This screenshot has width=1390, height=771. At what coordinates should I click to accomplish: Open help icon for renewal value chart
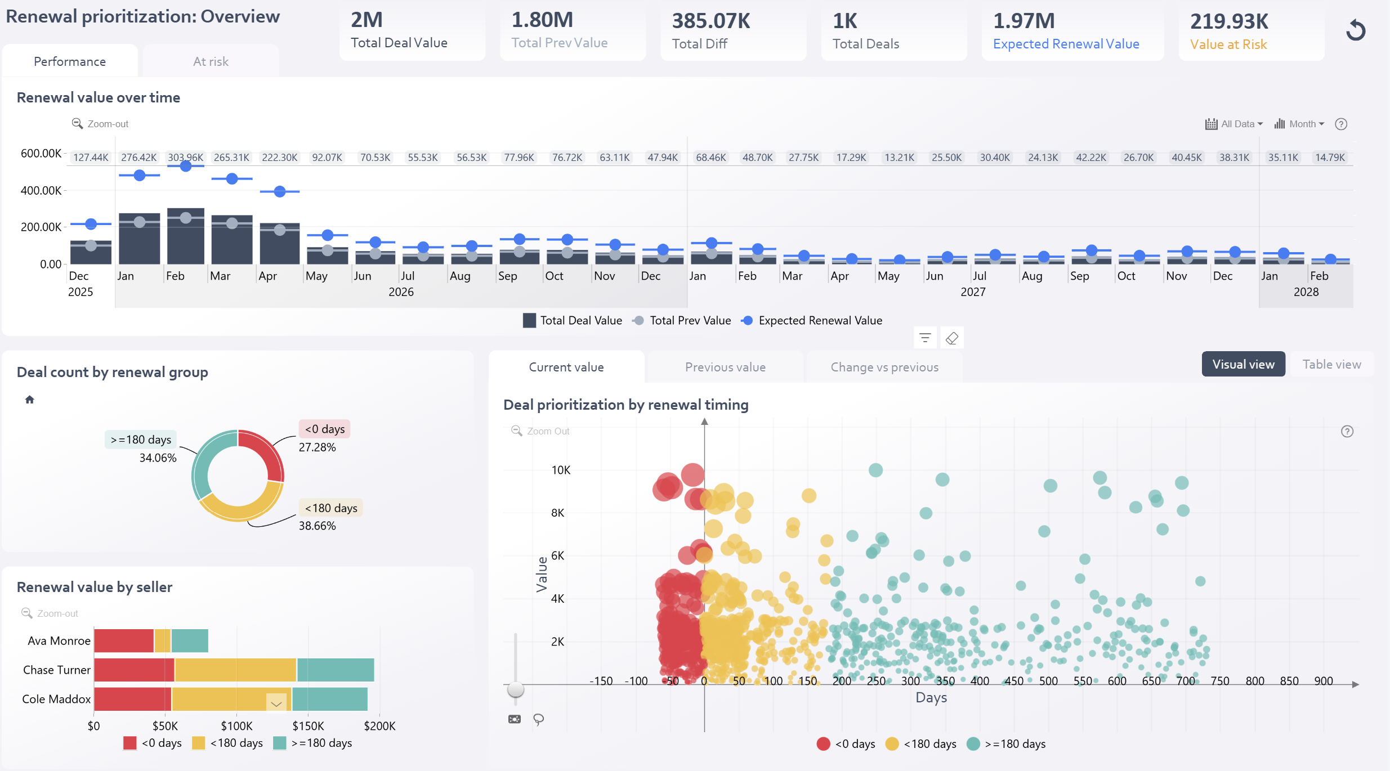tap(1341, 124)
